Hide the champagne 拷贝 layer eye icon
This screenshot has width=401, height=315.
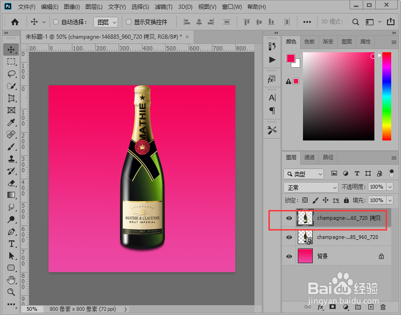click(x=289, y=218)
